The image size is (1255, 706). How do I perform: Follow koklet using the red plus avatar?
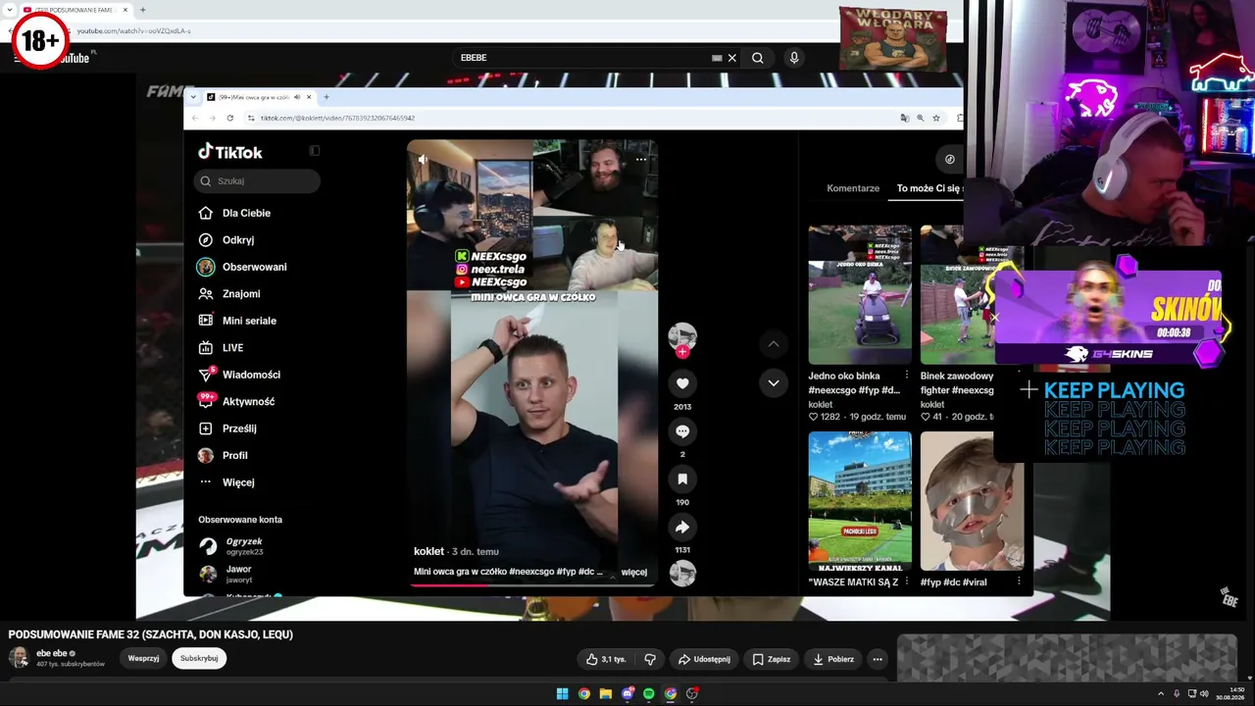(682, 351)
